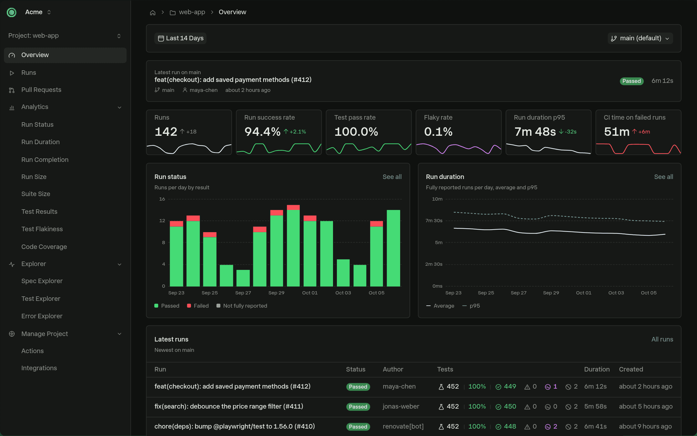Click the Overview gauge icon

[12, 55]
